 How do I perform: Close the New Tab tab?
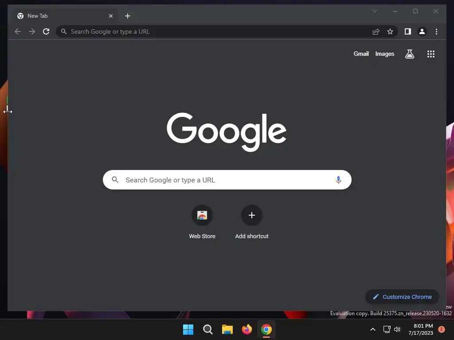[110, 16]
